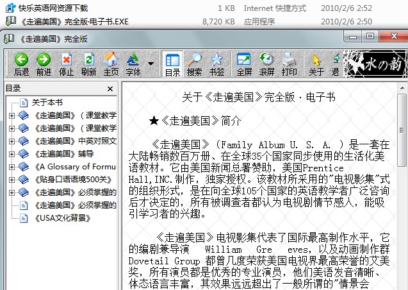Click book icon of 《走遍美国》中英对照文
Viewport: 408px width, 290px height.
point(24,141)
